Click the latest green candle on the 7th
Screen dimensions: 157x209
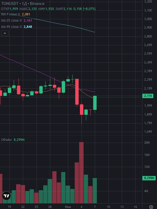pyautogui.click(x=95, y=103)
